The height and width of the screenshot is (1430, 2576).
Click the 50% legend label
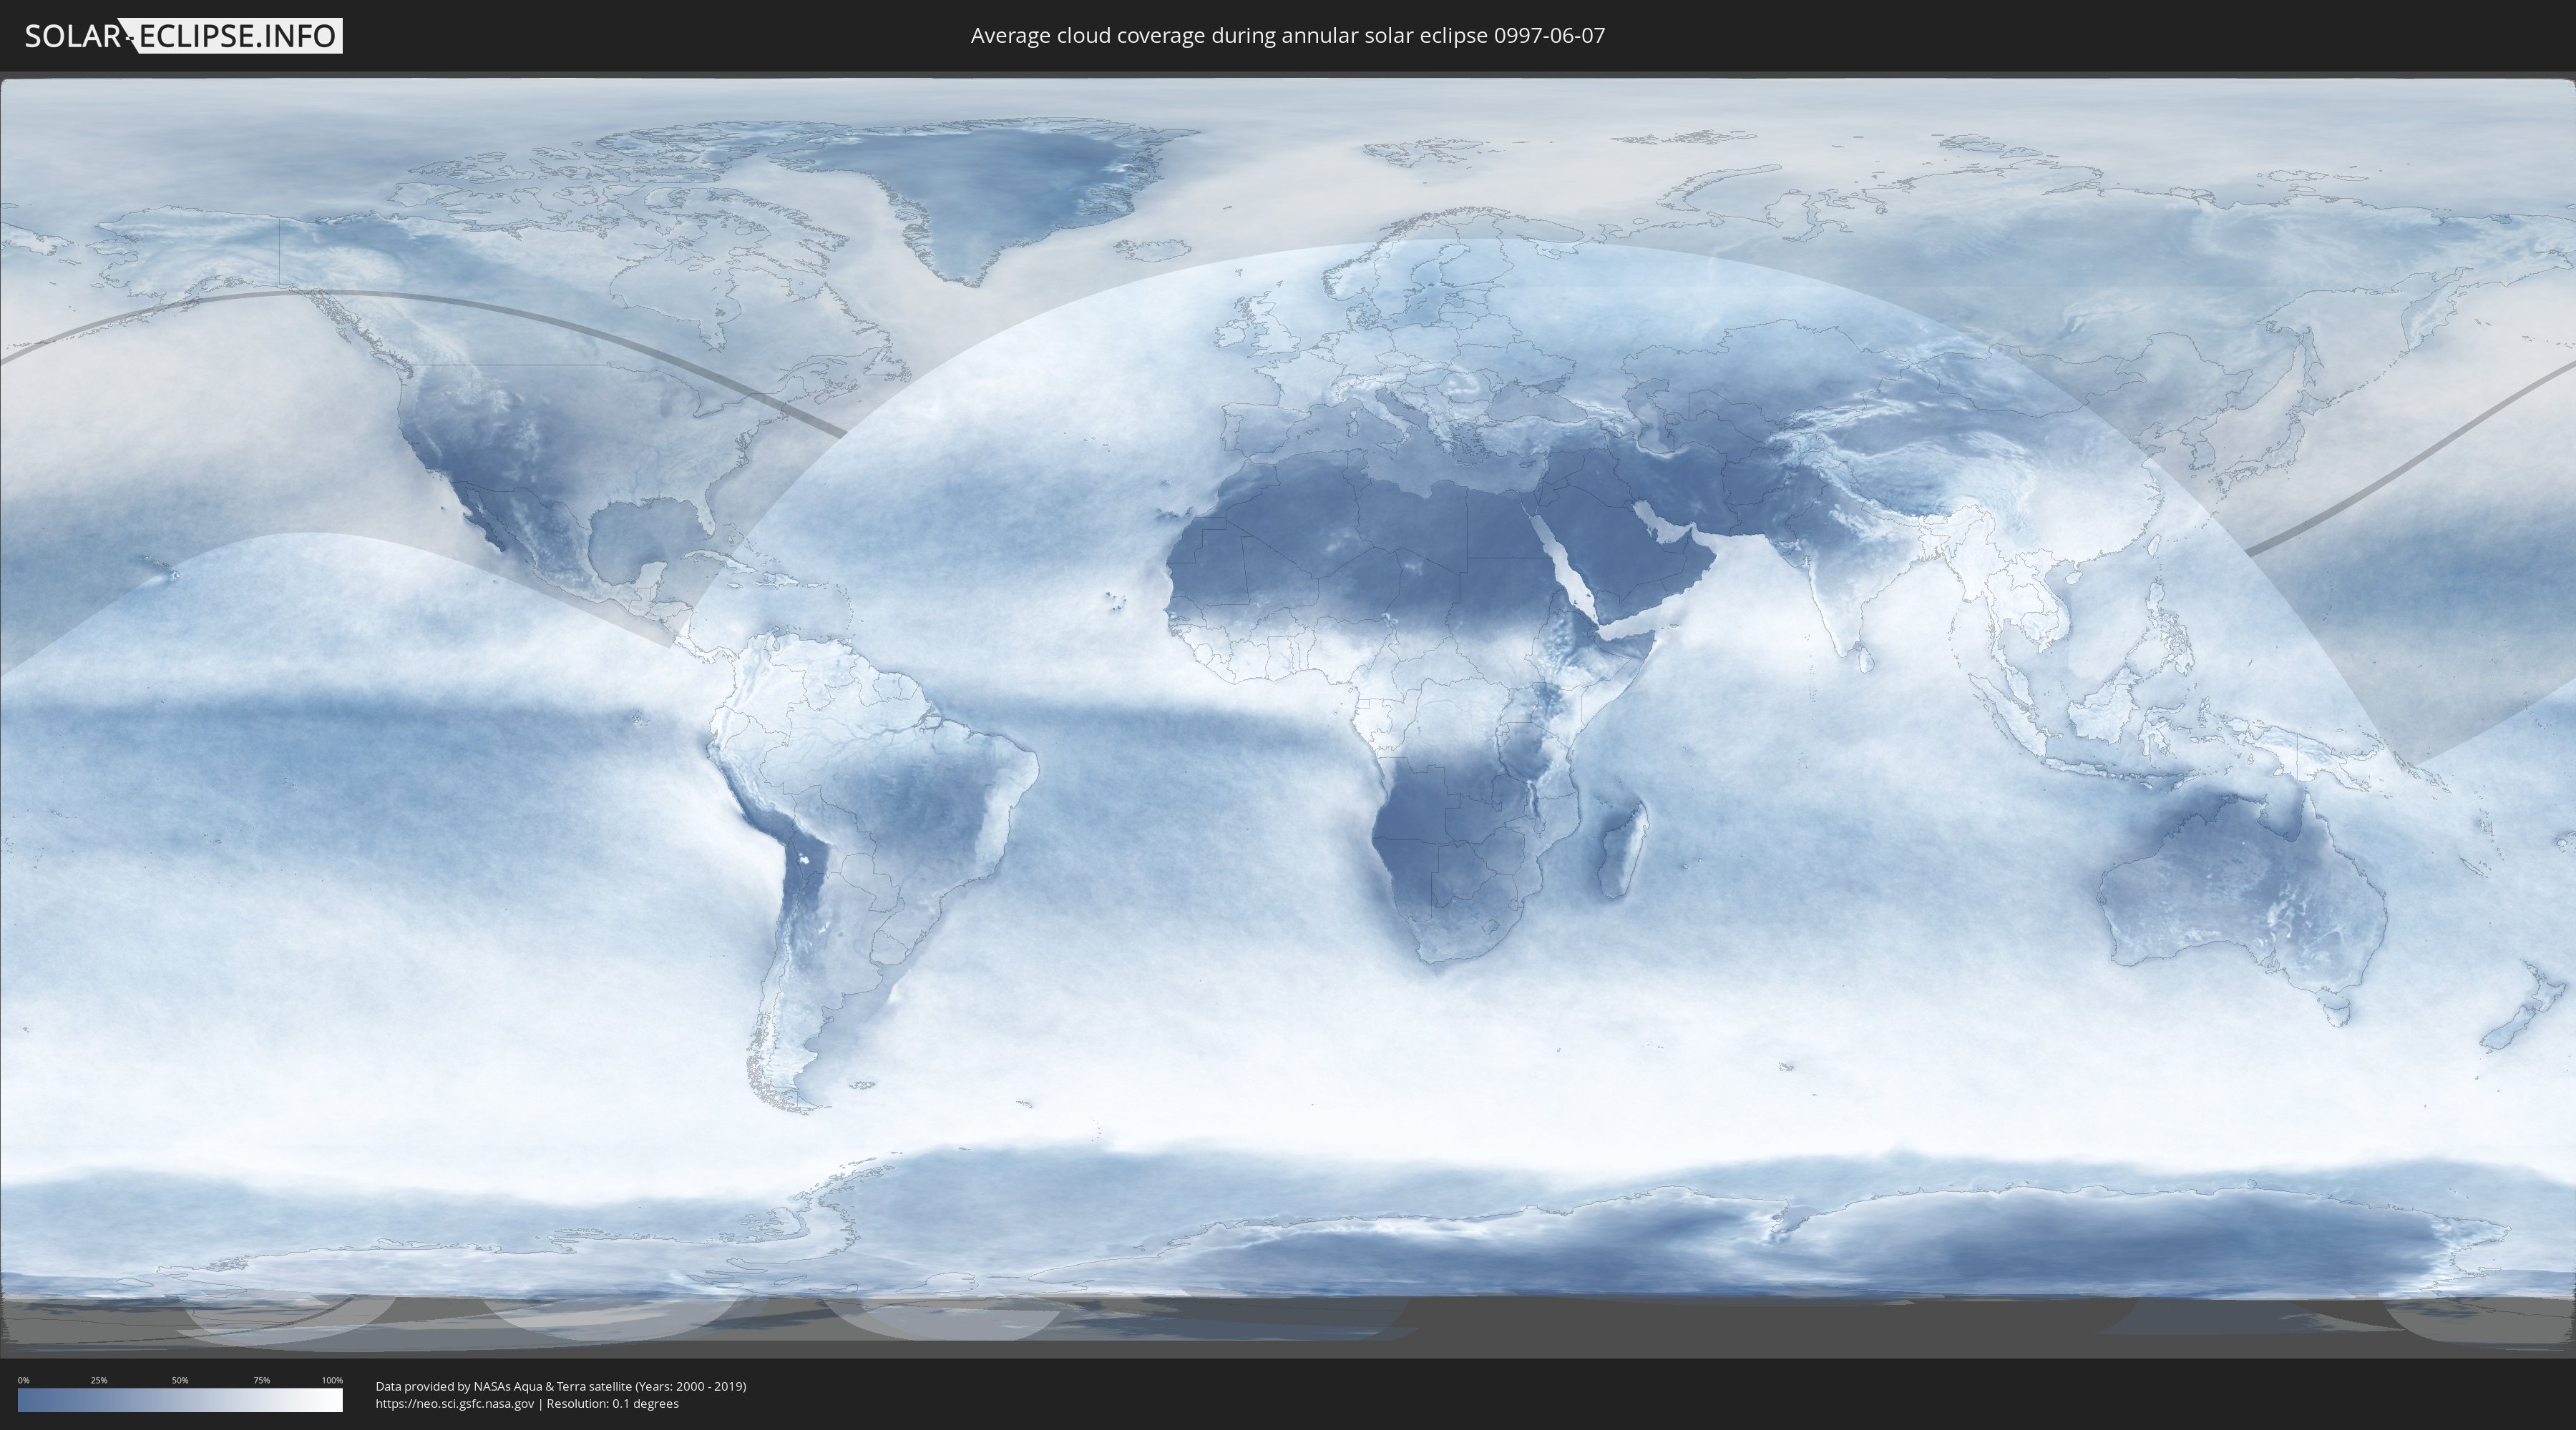point(180,1380)
